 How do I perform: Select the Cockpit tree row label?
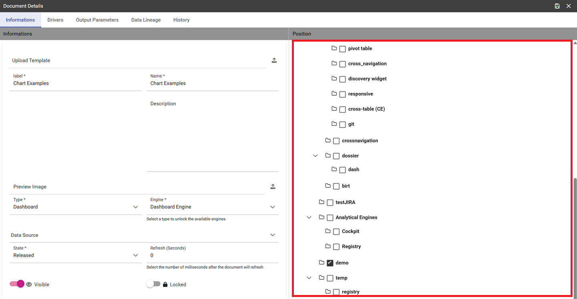click(x=351, y=231)
